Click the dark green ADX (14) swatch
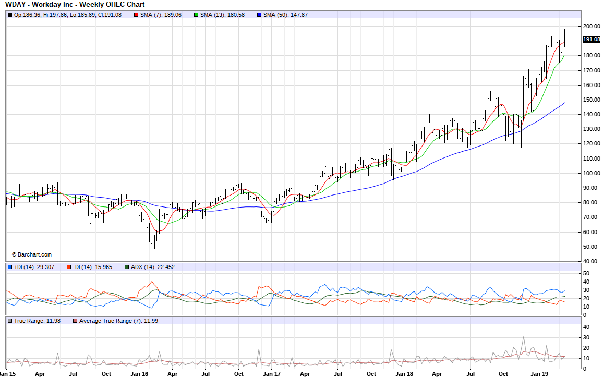Viewport: 603px width, 390px height. (x=127, y=267)
